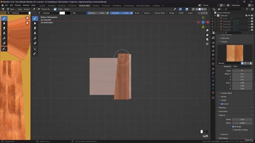Open the Texture dropdown in header
The height and width of the screenshot is (143, 255).
click(147, 13)
